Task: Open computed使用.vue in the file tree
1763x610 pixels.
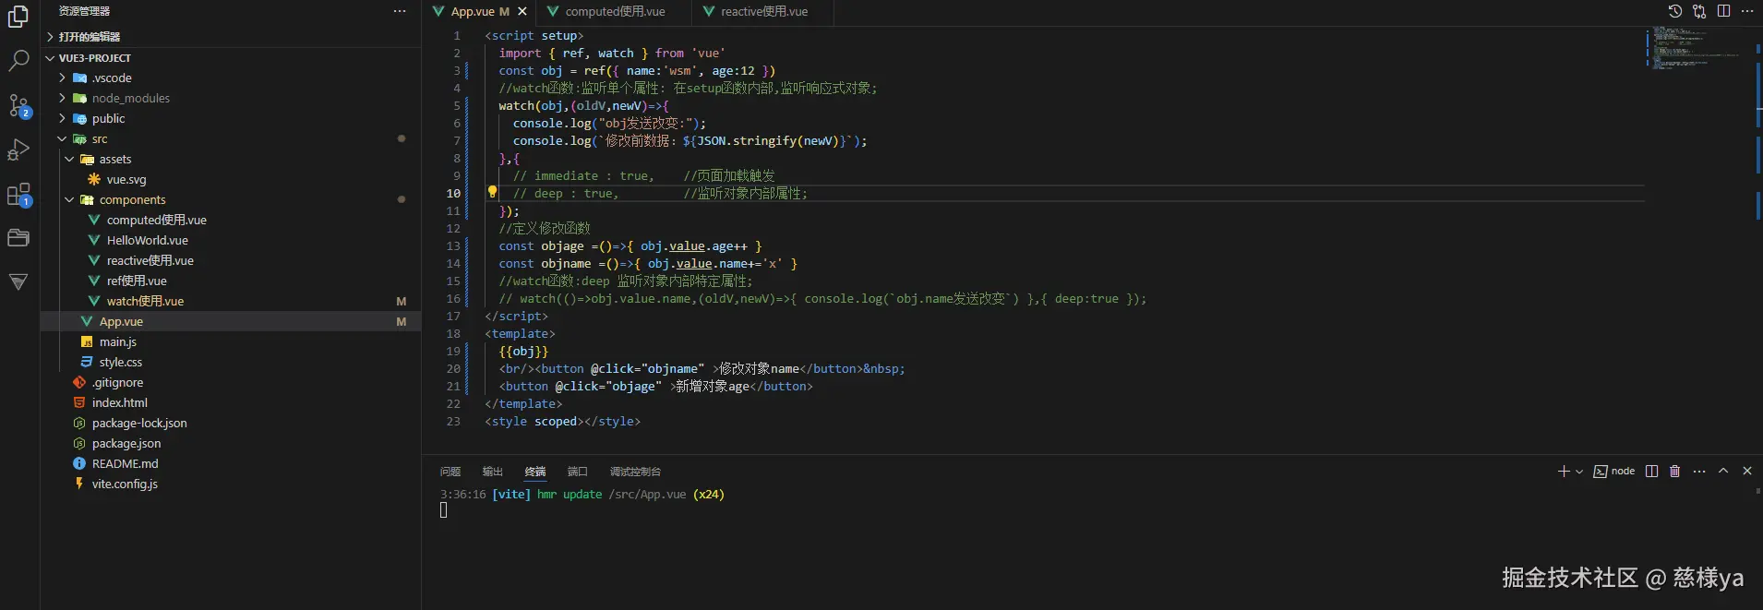Action: pos(231,221)
